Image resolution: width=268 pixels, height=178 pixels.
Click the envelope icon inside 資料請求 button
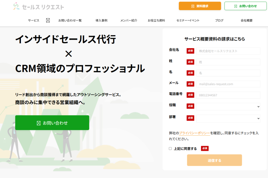coord(193,5)
